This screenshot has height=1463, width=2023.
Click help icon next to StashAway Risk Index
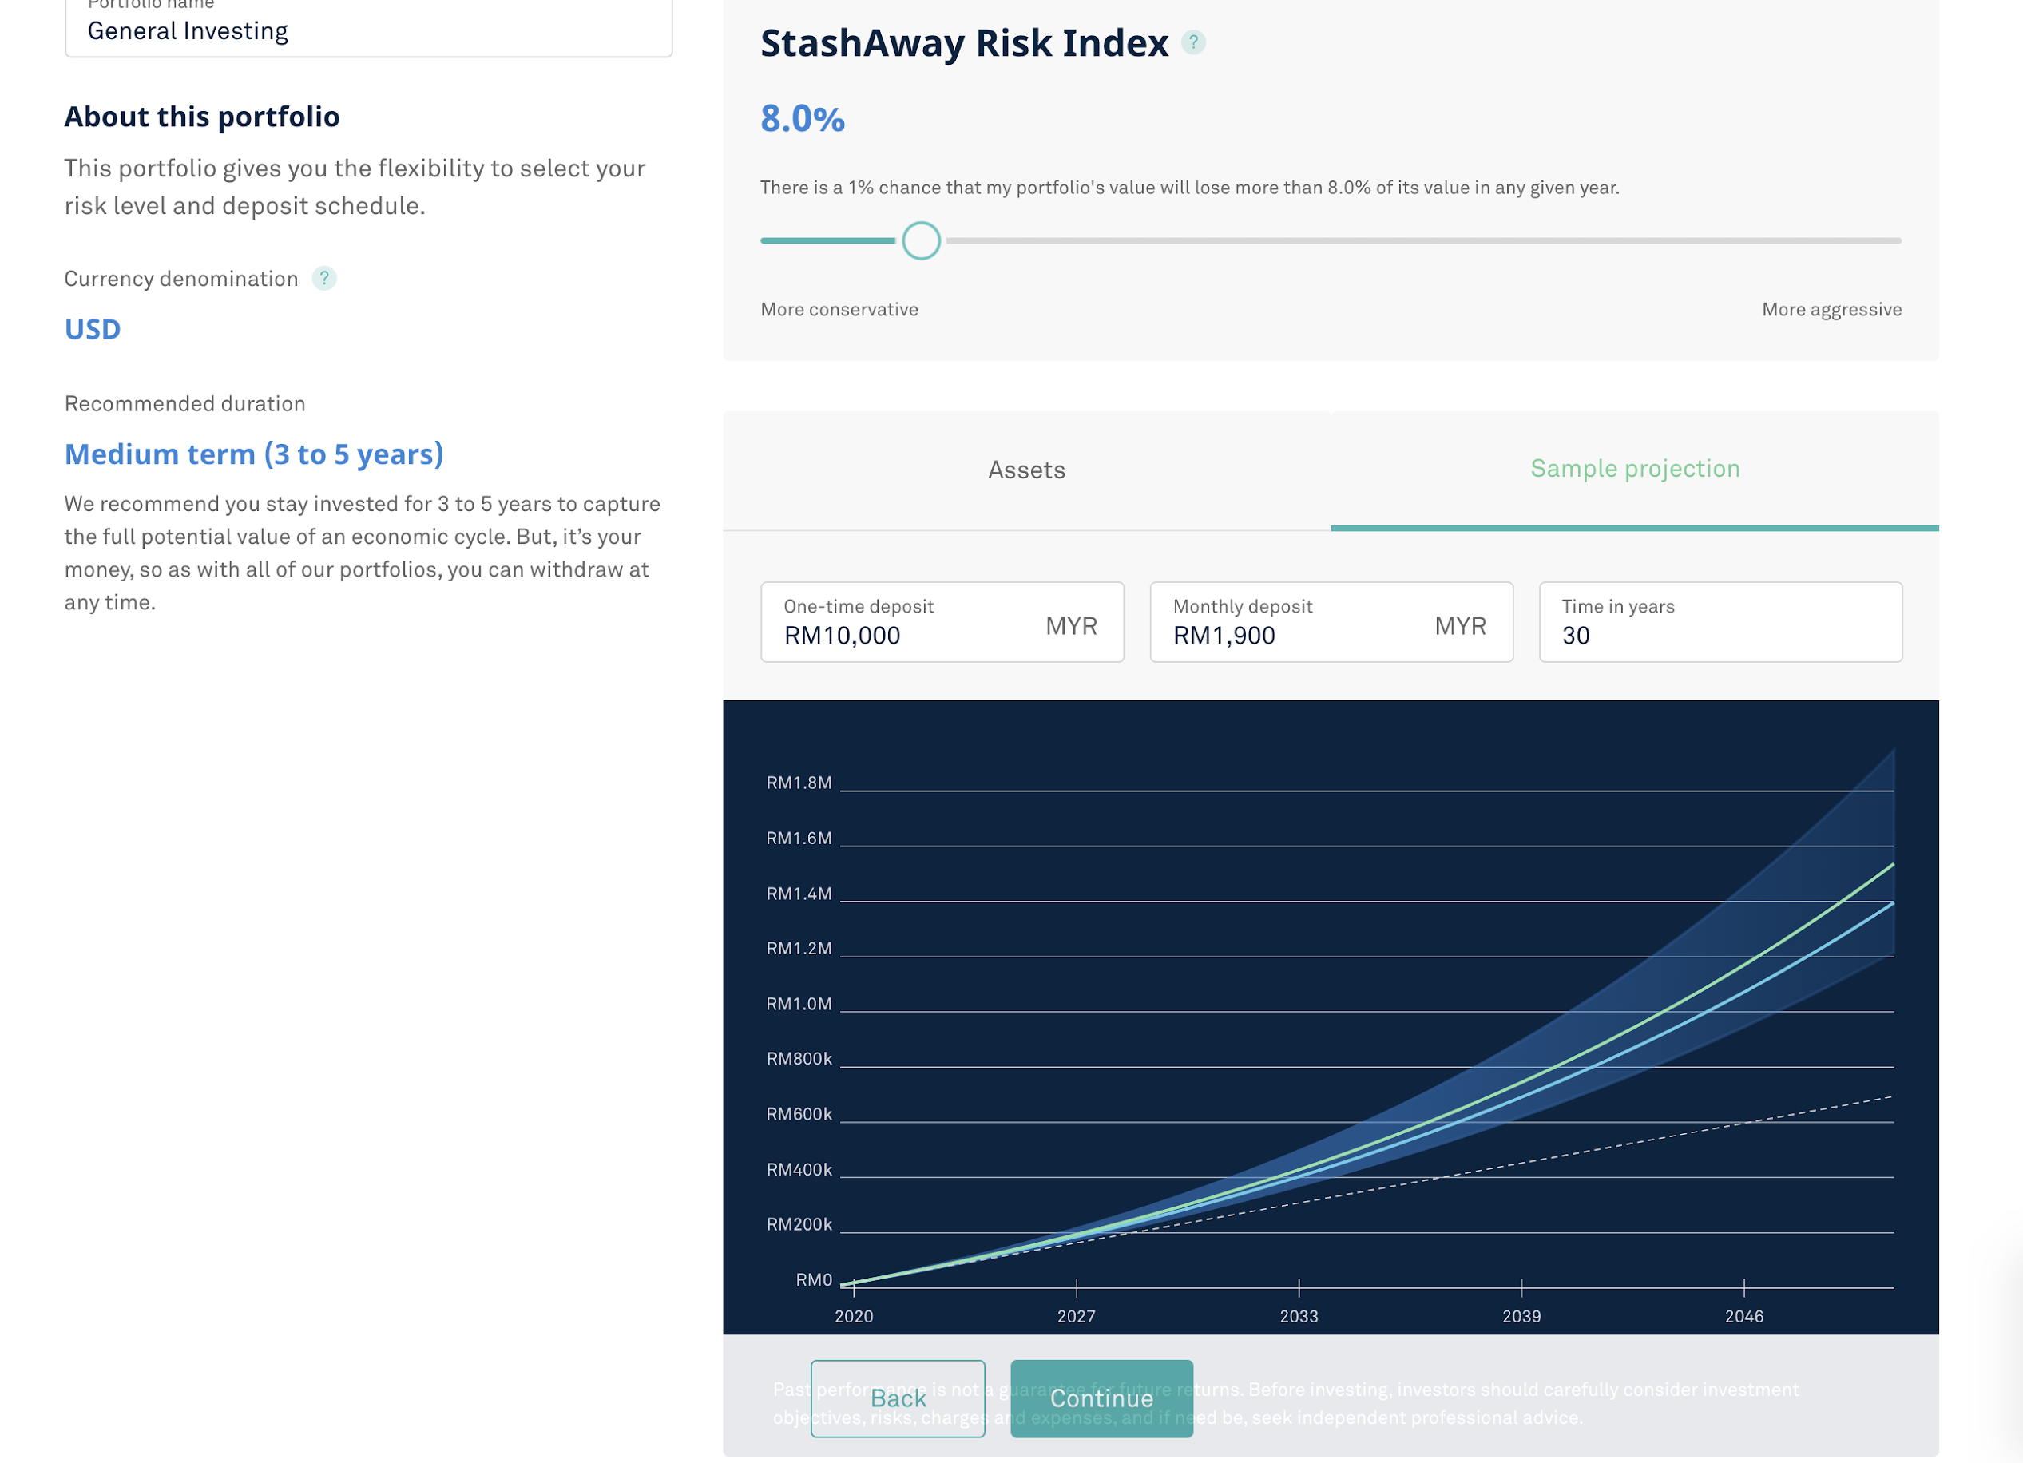pos(1192,42)
